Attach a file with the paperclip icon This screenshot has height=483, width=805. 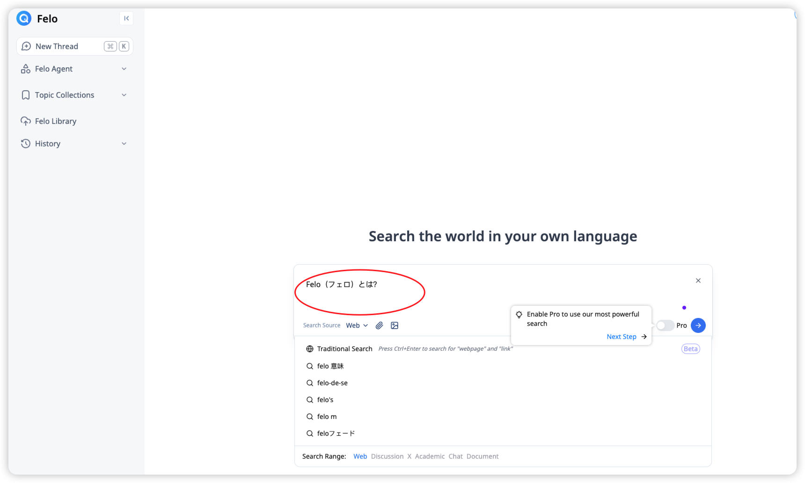tap(380, 325)
